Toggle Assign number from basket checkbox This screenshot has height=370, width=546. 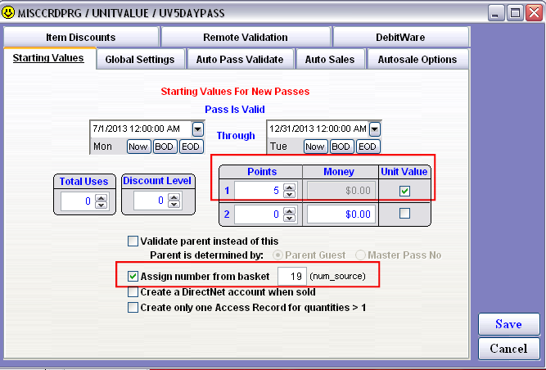[x=133, y=277]
